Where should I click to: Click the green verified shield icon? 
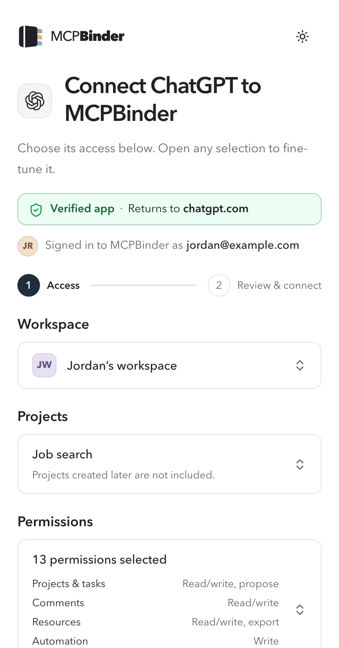tap(36, 210)
